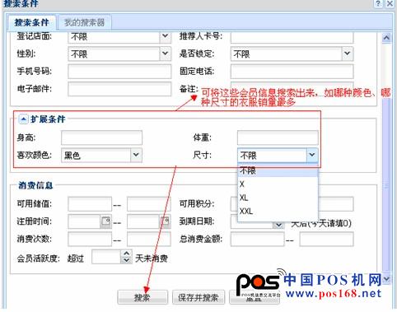397x312 pixels.
Task: Click the 保存并搜索 button
Action: (198, 297)
